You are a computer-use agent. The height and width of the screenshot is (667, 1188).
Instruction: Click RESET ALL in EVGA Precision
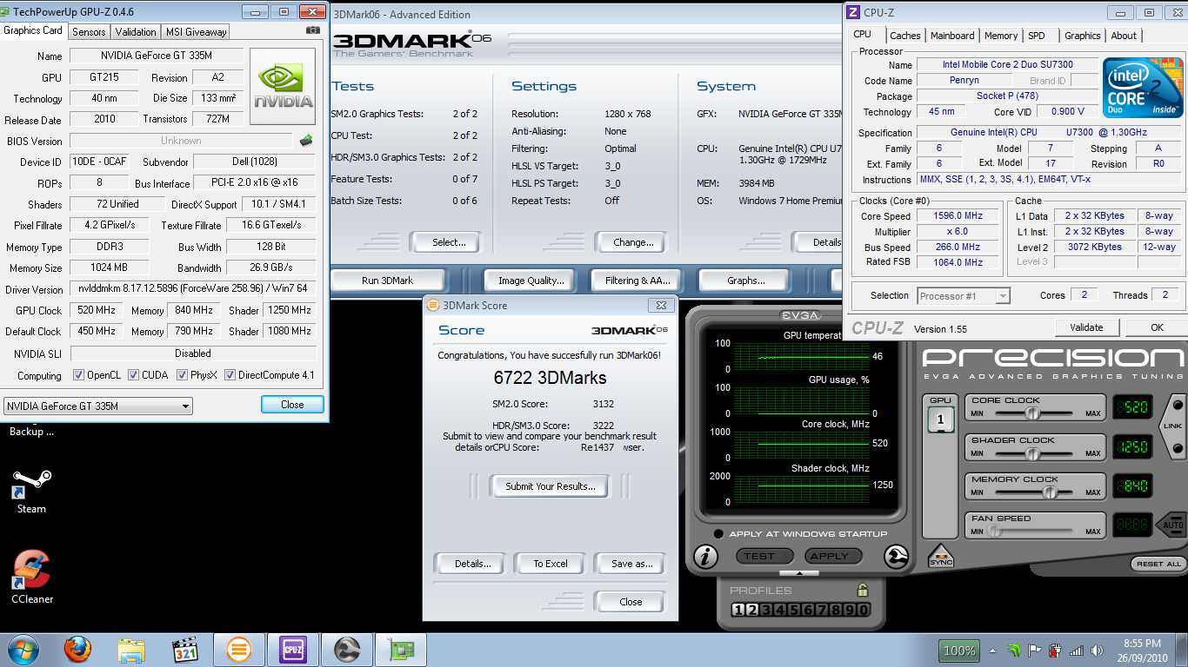pyautogui.click(x=1158, y=564)
